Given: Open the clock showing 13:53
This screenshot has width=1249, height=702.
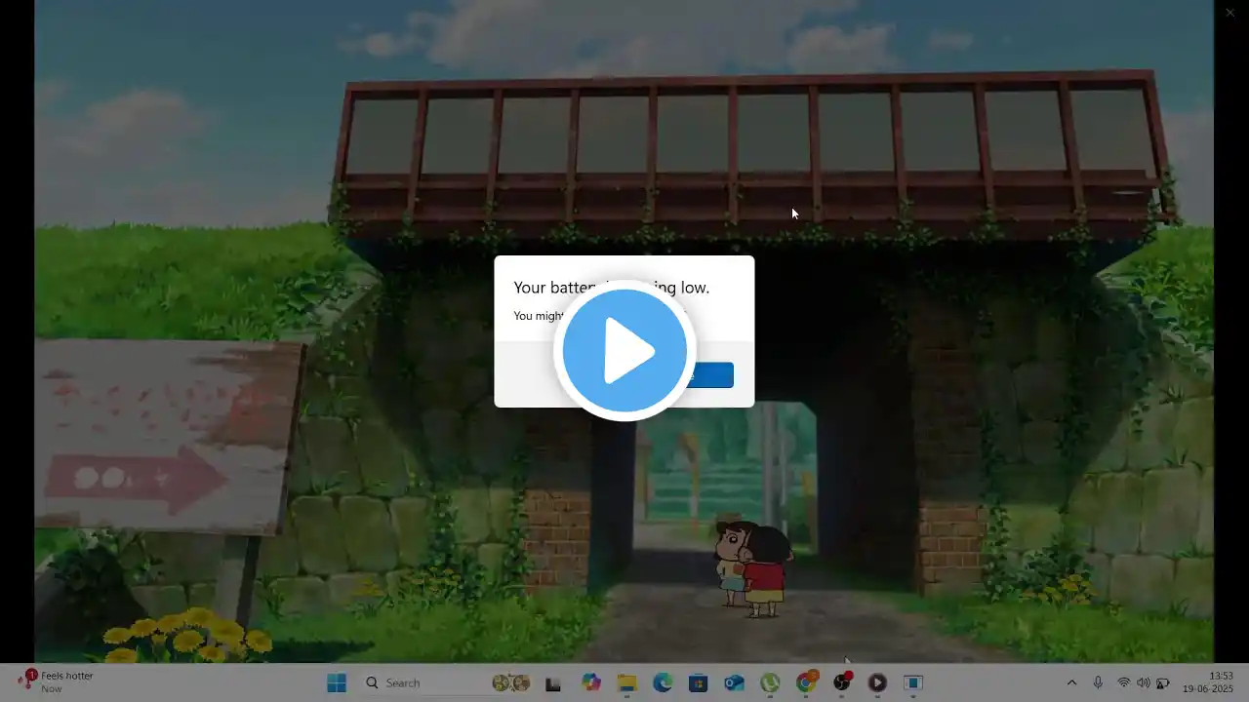Looking at the screenshot, I should 1208,682.
